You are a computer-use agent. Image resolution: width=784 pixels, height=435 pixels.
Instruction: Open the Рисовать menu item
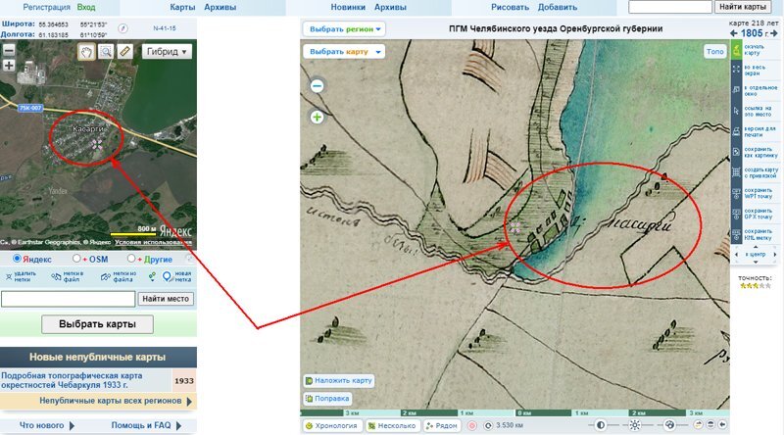coord(510,7)
